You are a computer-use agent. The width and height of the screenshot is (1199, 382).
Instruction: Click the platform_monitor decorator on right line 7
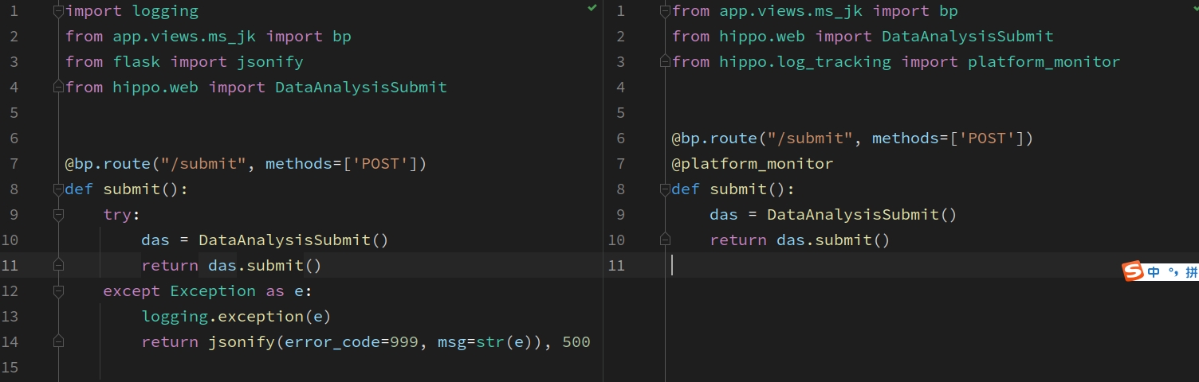[x=753, y=164]
